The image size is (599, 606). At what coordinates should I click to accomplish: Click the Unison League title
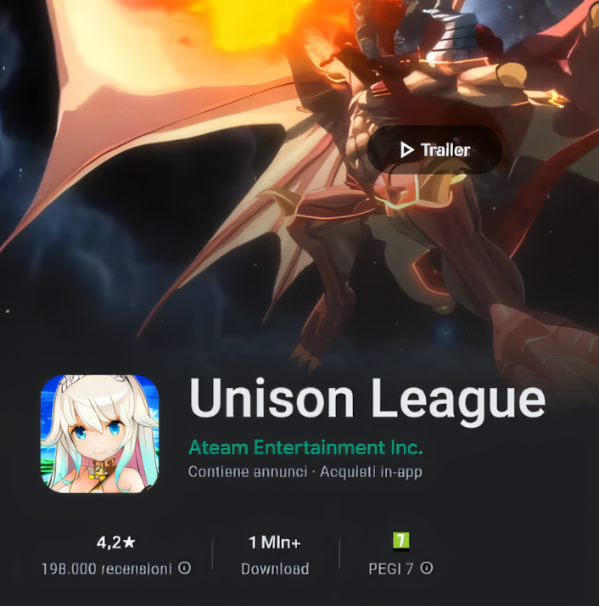tap(367, 400)
